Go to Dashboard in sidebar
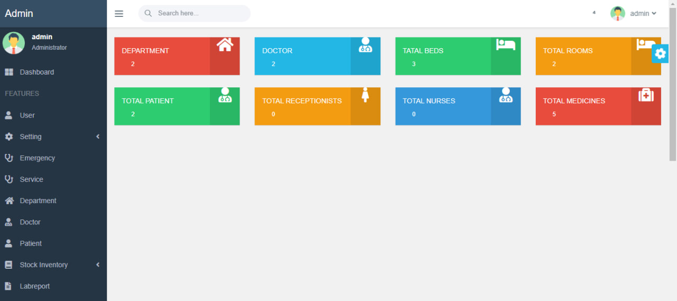This screenshot has height=301, width=677. 36,72
